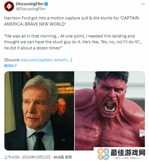
Task: Click the BEST GAME WEBSITE caption
Action: [128, 158]
